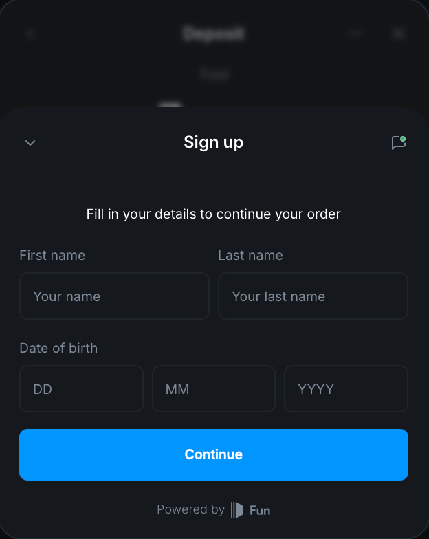Click the Last name label
The width and height of the screenshot is (429, 539).
250,255
